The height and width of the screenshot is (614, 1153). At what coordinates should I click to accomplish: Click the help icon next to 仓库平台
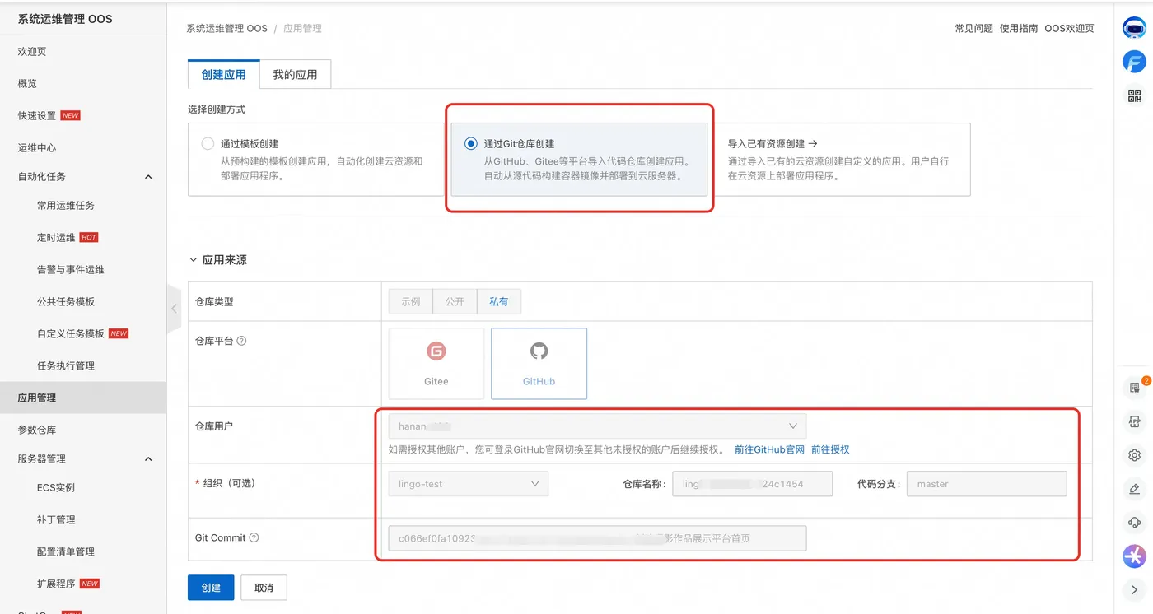click(x=241, y=341)
